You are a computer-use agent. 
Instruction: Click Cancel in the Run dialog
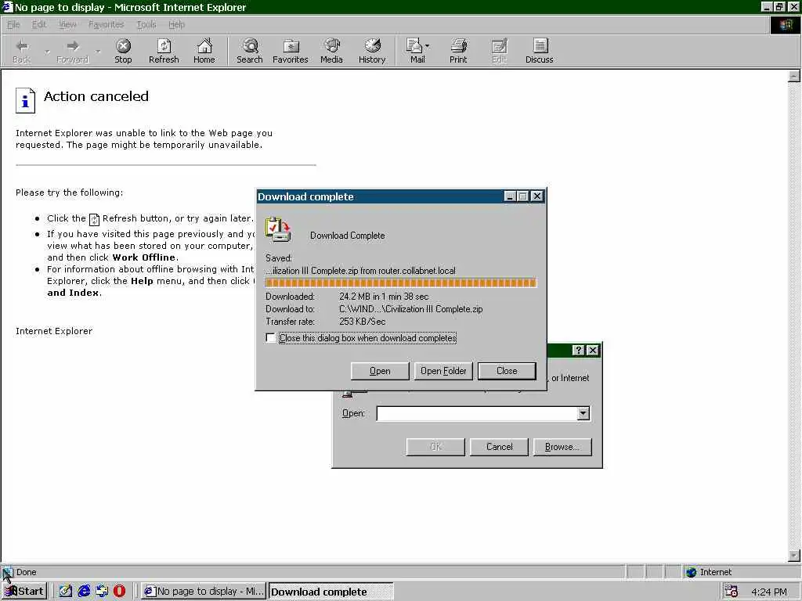(499, 447)
